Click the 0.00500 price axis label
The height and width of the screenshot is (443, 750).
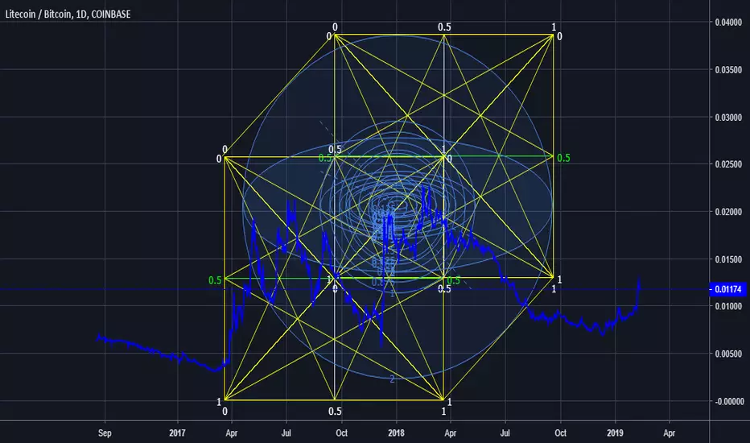728,354
